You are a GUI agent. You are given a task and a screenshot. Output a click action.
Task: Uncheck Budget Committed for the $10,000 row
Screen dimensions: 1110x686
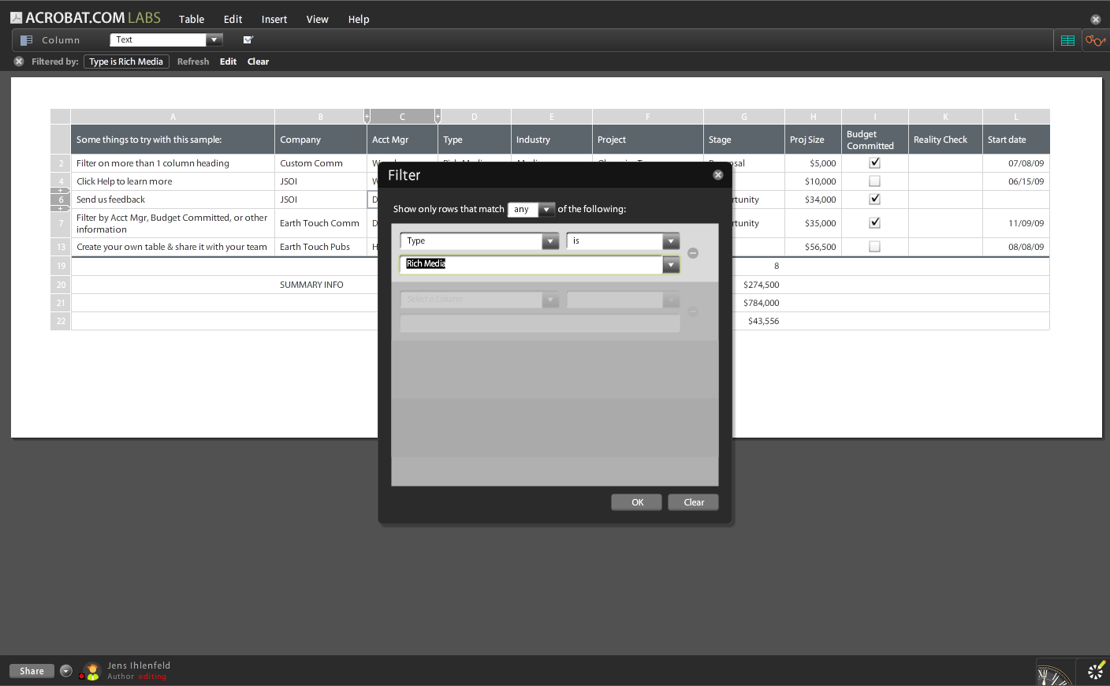click(873, 181)
